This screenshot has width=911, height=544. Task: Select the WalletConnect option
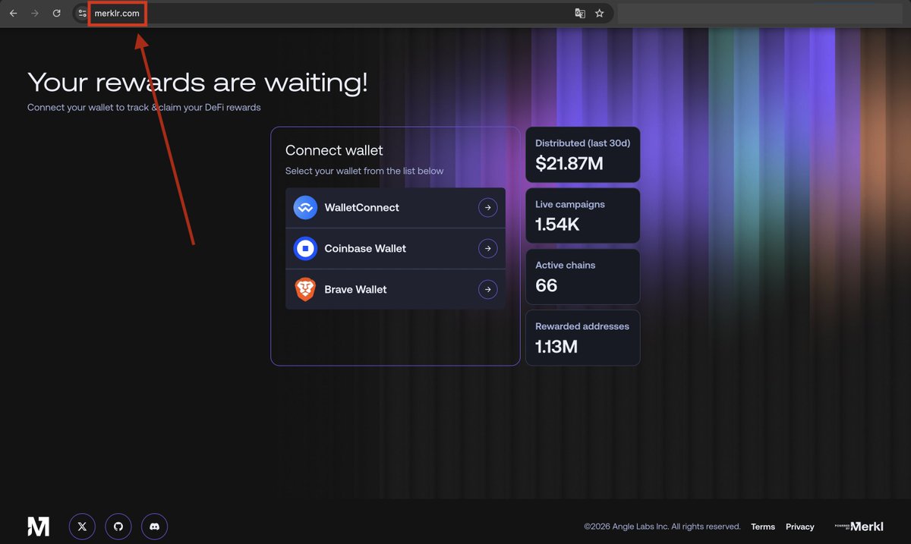coord(396,208)
